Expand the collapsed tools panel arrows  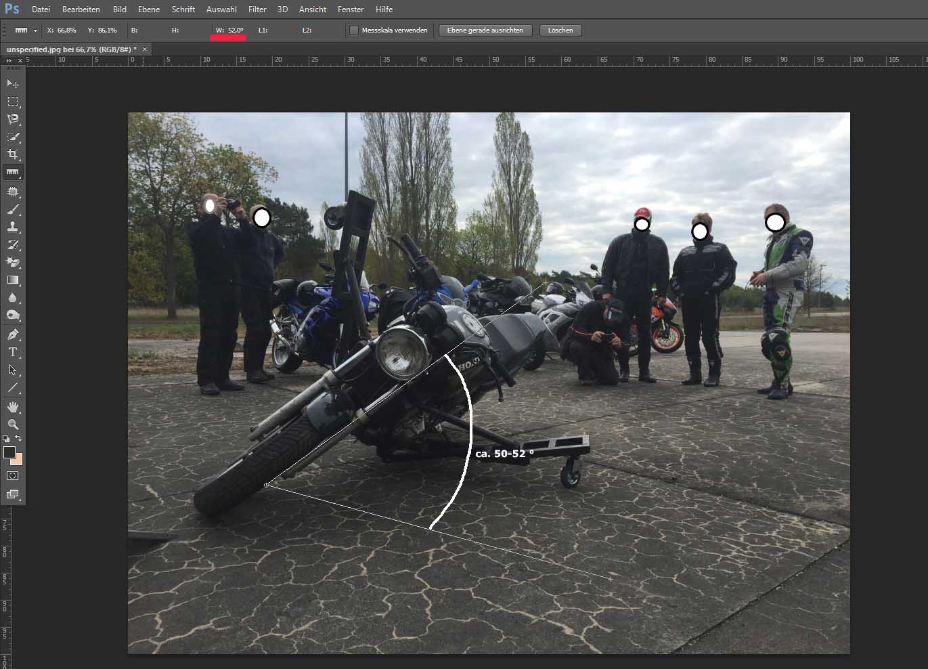pos(9,60)
